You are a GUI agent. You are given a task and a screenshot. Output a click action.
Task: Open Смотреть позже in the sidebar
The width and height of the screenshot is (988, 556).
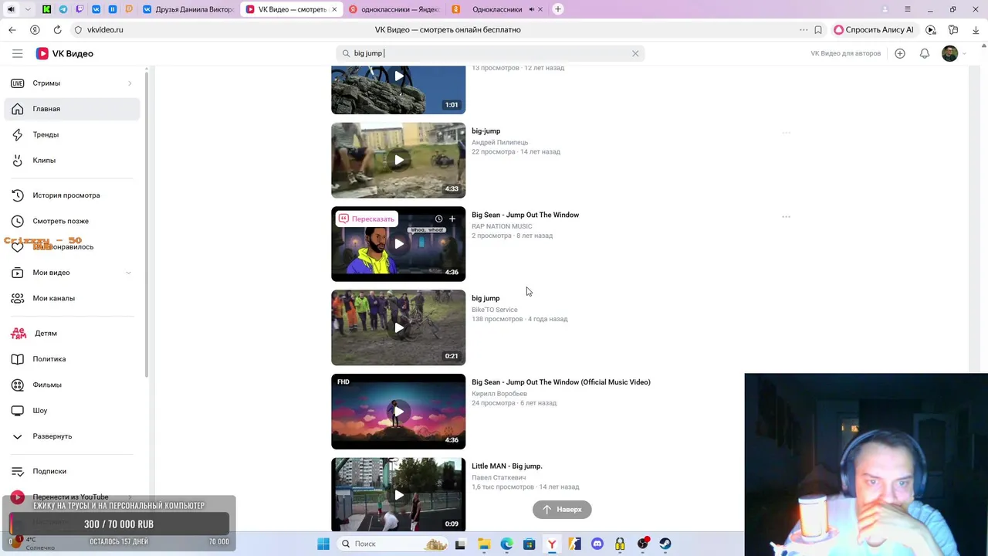click(72, 221)
